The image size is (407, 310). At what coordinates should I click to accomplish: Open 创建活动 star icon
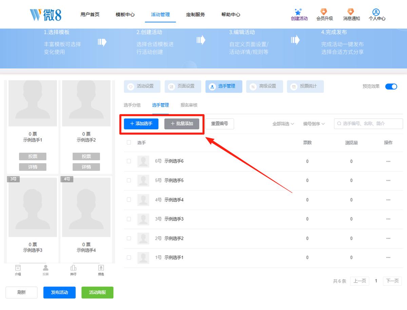pyautogui.click(x=299, y=12)
